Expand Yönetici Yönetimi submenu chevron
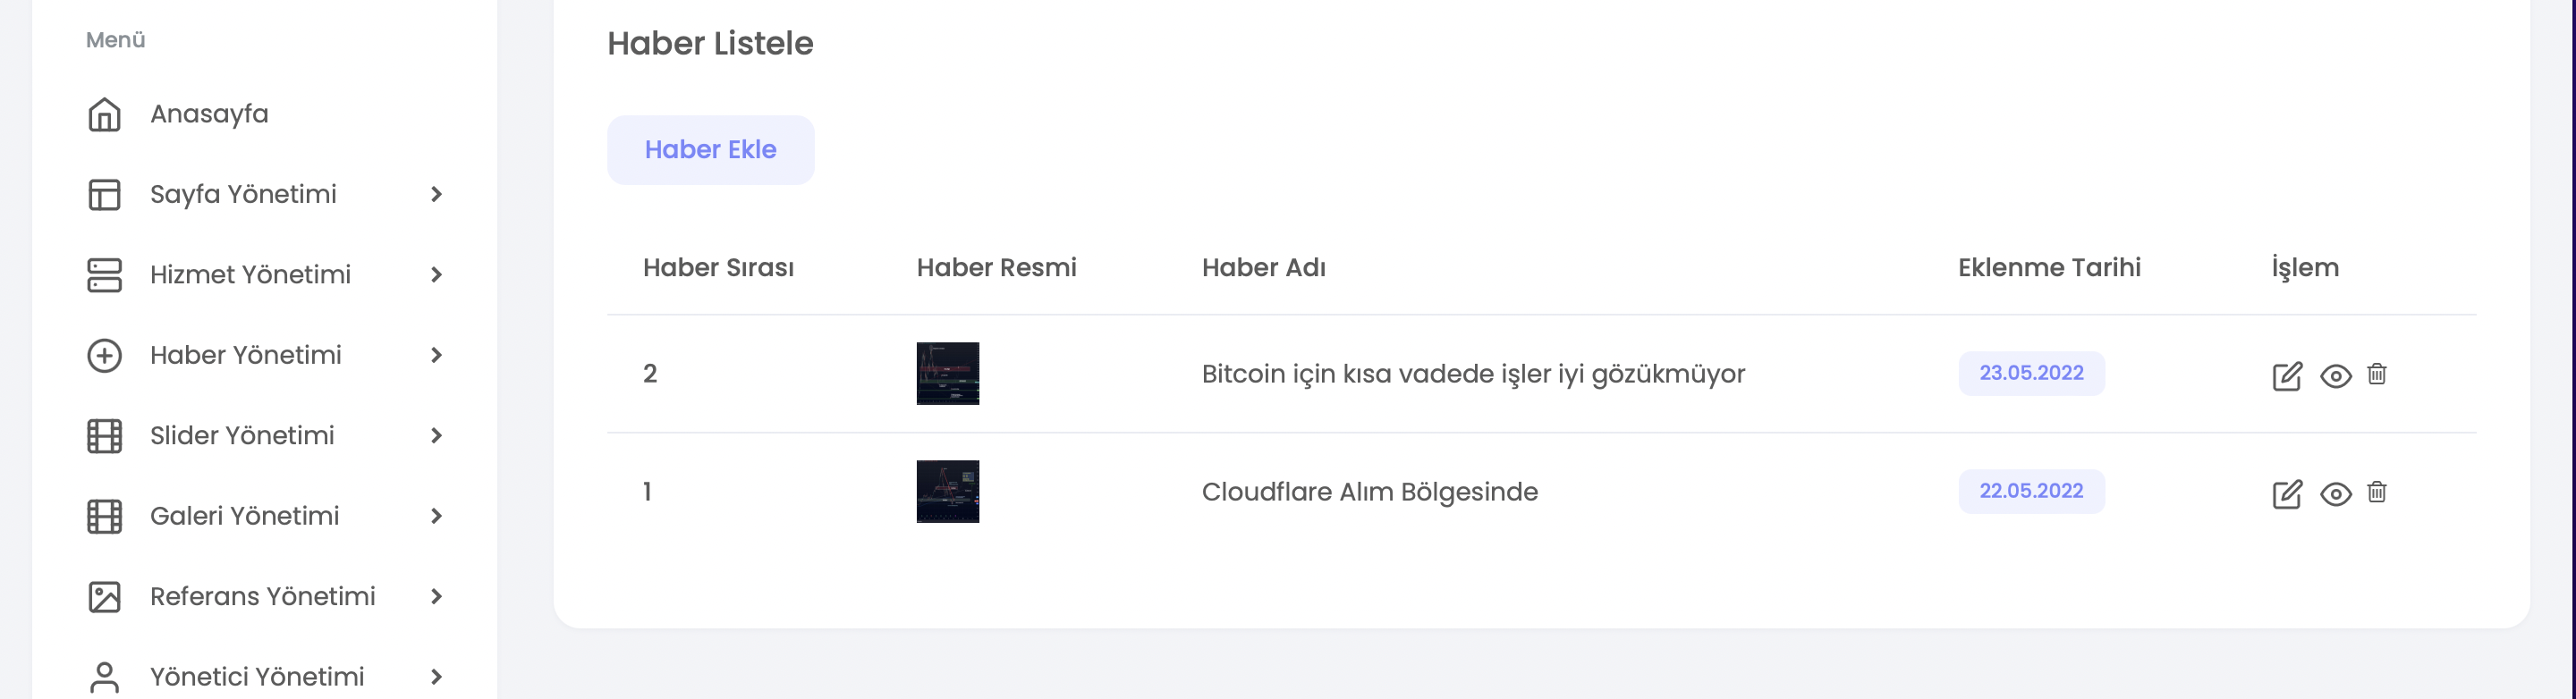2576x699 pixels. (436, 677)
